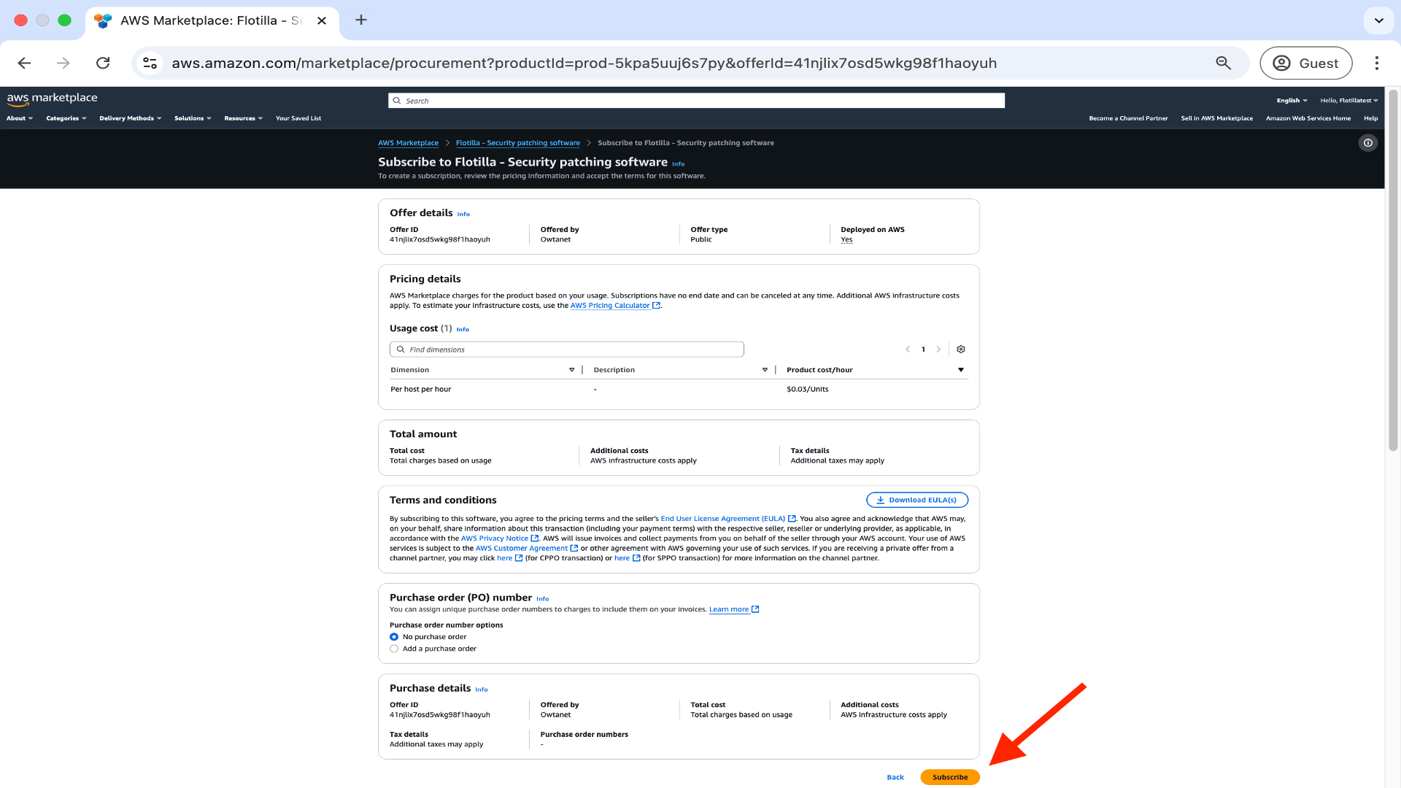Viewport: 1401px width, 788px height.
Task: Click the site information icon in the address bar
Action: point(150,63)
